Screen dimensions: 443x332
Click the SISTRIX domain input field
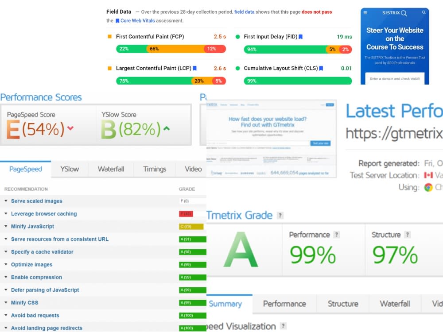(395, 79)
